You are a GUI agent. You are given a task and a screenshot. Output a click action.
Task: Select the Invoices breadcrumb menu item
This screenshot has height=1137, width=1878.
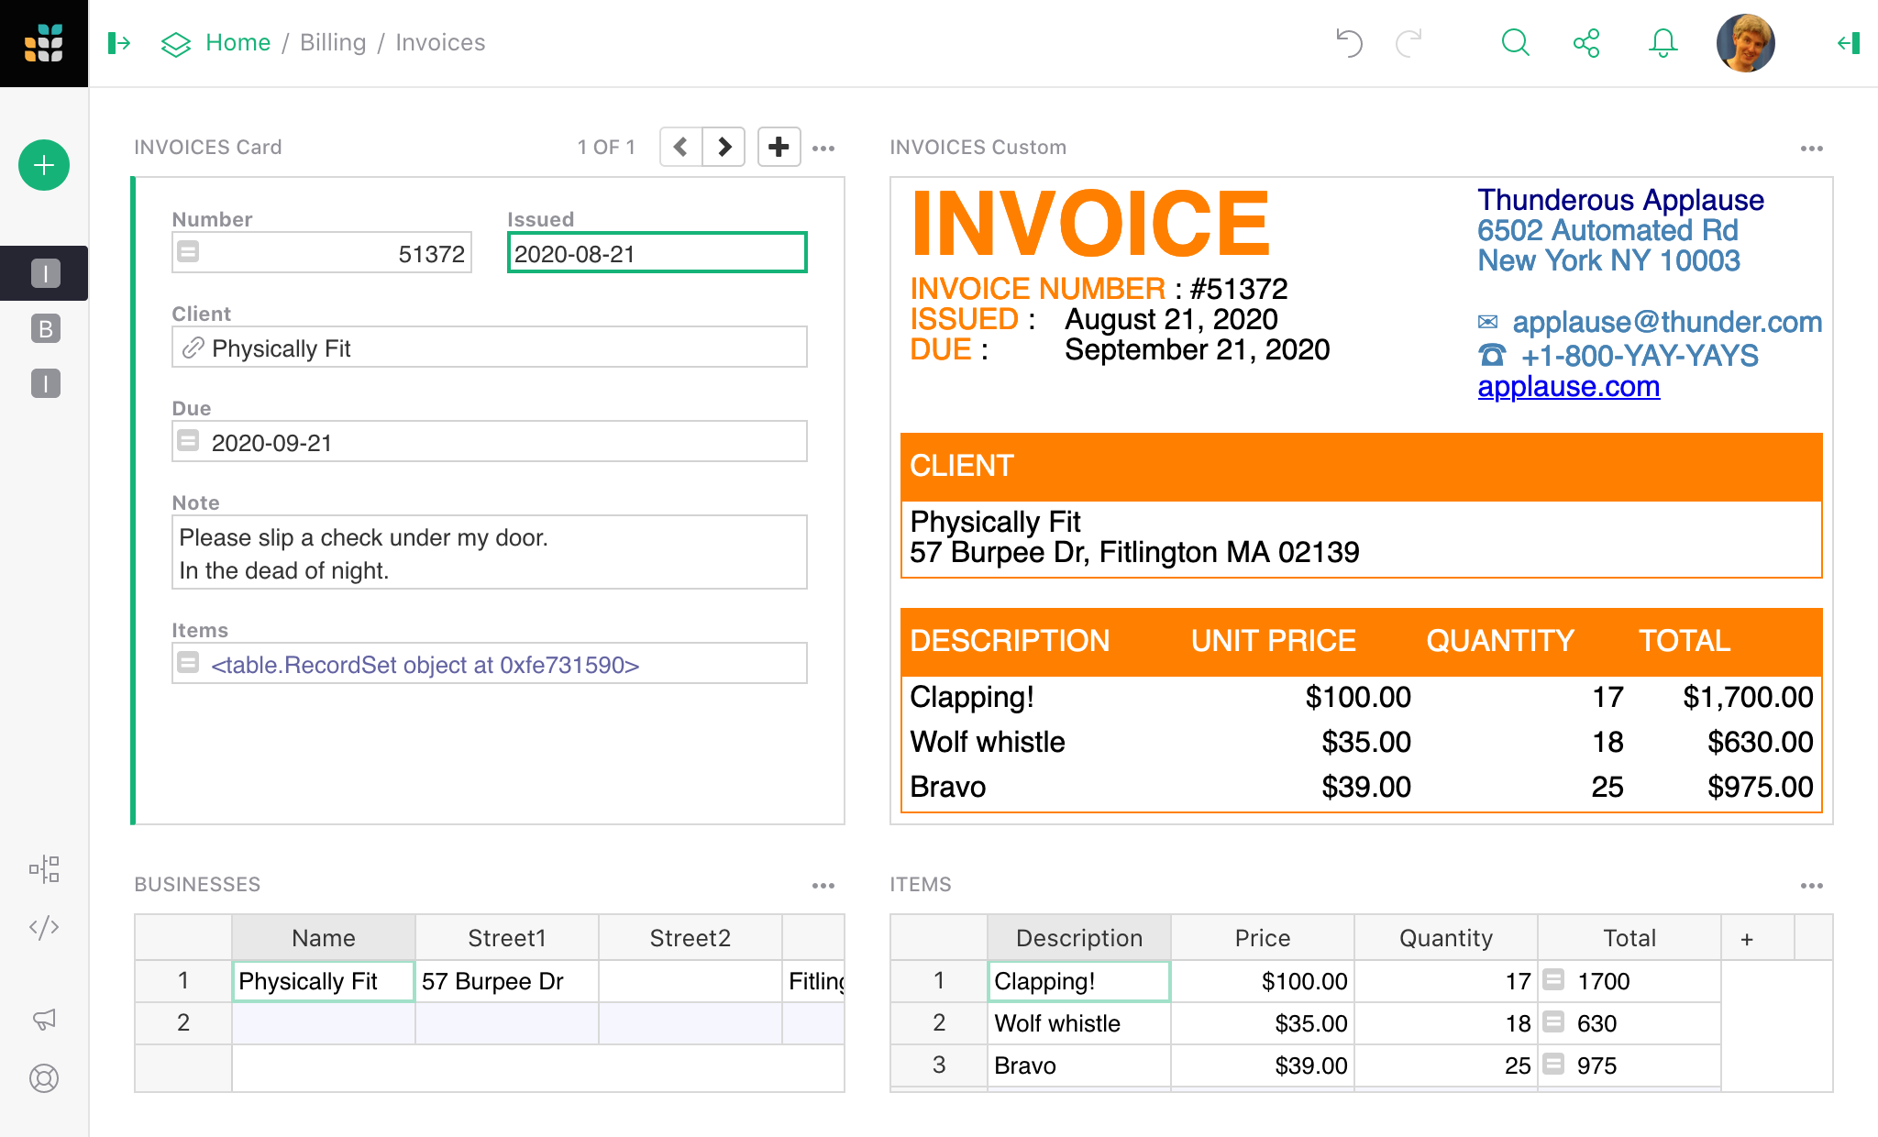click(440, 40)
